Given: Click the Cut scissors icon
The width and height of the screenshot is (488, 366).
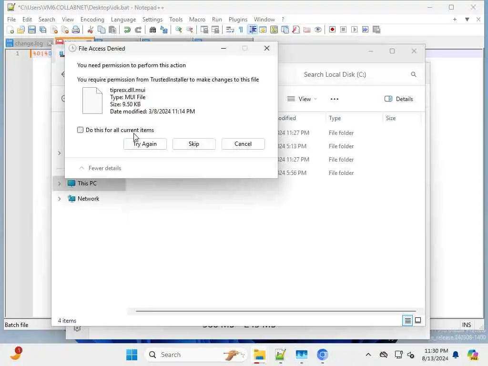Looking at the screenshot, I should pyautogui.click(x=90, y=30).
